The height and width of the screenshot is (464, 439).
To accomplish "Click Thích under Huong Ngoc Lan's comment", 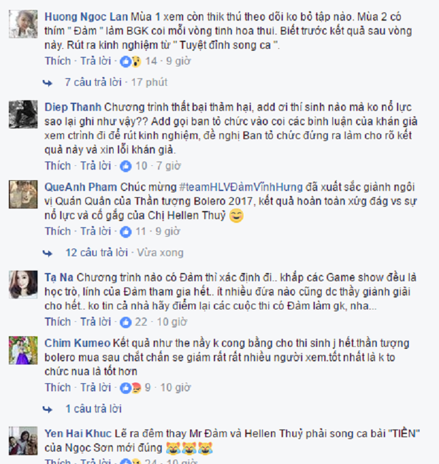I will click(58, 61).
